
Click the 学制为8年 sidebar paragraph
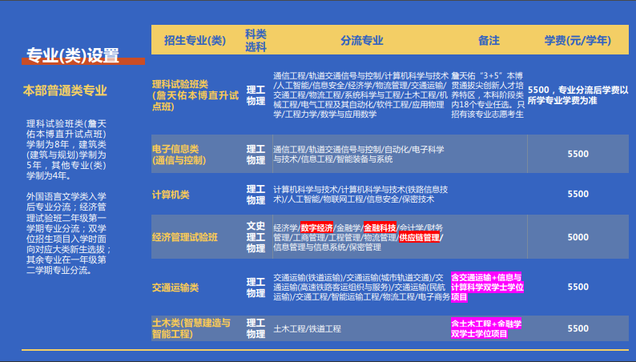coord(66,150)
